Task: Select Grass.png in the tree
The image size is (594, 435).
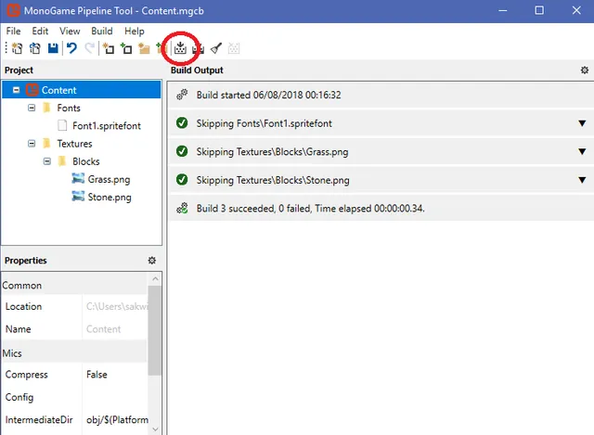Action: point(109,179)
